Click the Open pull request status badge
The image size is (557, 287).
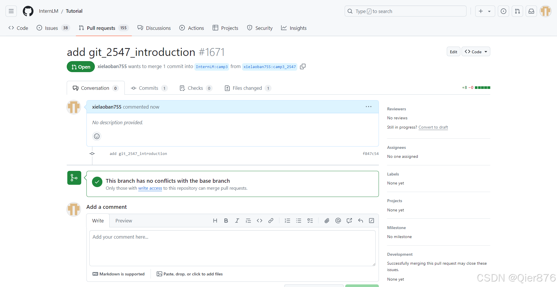point(81,67)
